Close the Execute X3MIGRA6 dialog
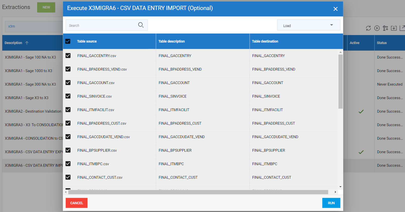 [x=335, y=9]
